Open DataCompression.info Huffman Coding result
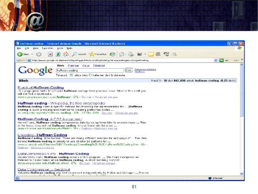Screen dimensions: 258x194 (53, 154)
